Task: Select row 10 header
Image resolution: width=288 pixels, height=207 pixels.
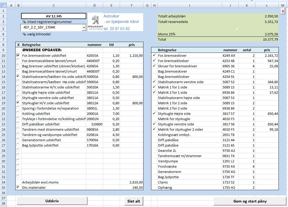Action: [x=3, y=55]
